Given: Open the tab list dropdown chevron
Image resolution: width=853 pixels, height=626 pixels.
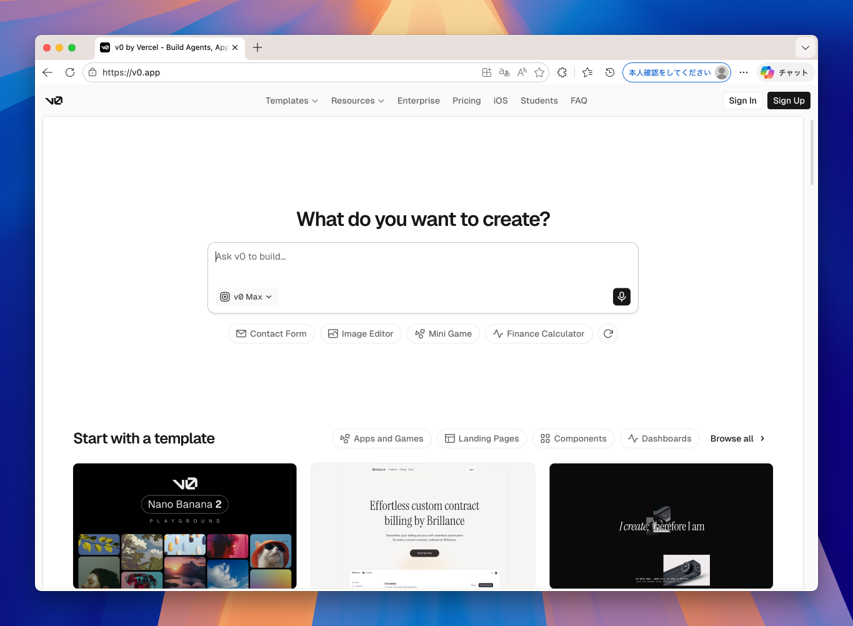Looking at the screenshot, I should 806,47.
